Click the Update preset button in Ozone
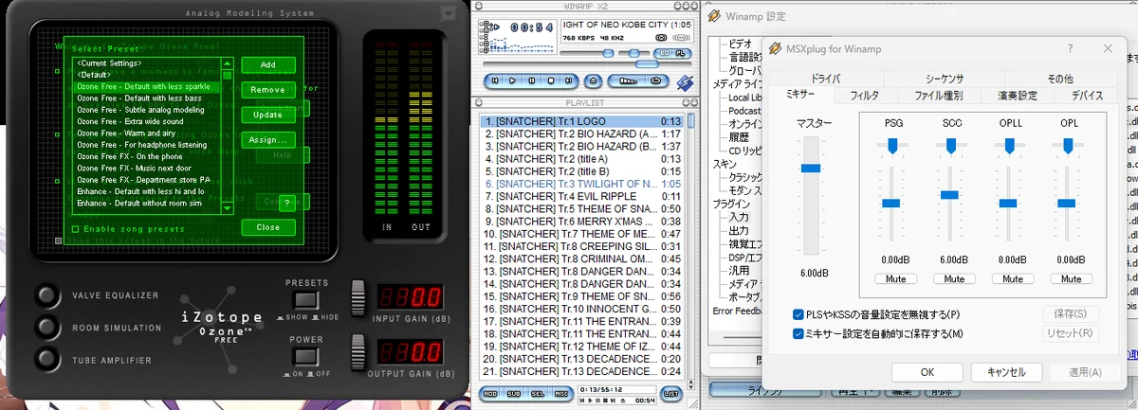The width and height of the screenshot is (1138, 410). point(267,115)
